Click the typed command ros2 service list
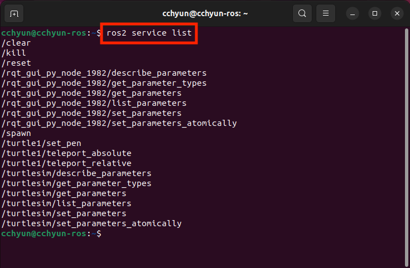Viewport: 410px width, 268px height. coord(149,33)
